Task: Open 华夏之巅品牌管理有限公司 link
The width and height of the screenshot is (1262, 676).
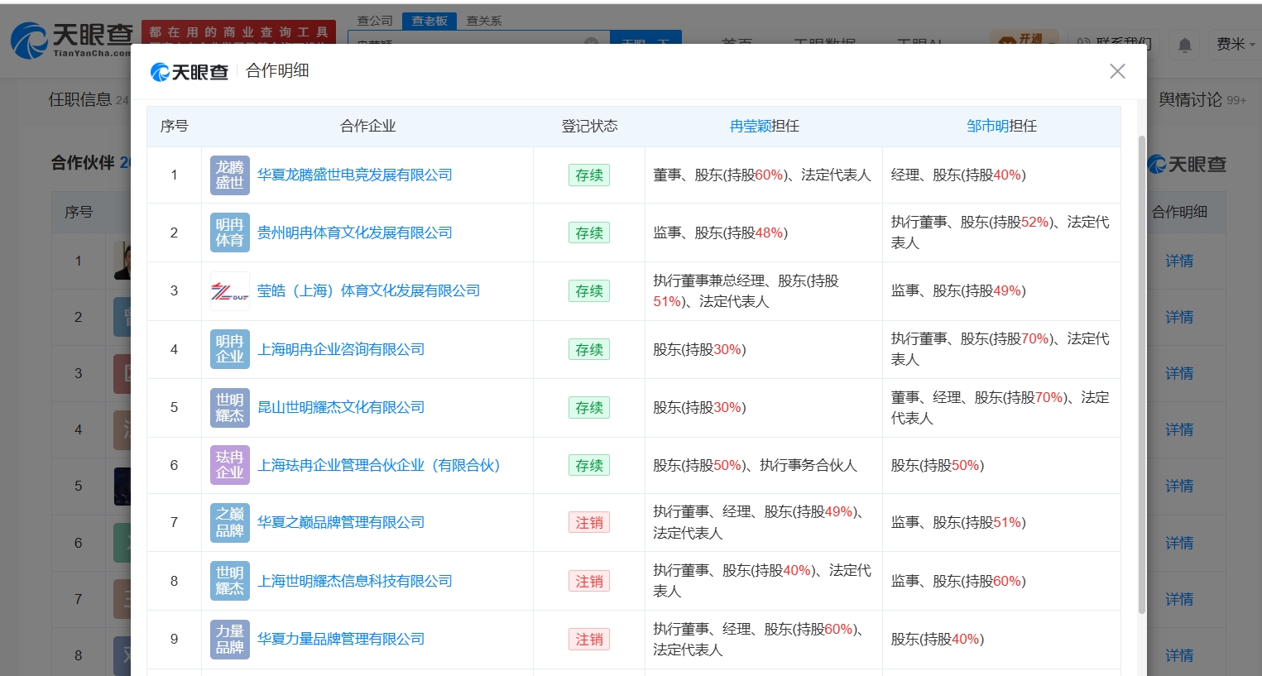Action: (341, 522)
